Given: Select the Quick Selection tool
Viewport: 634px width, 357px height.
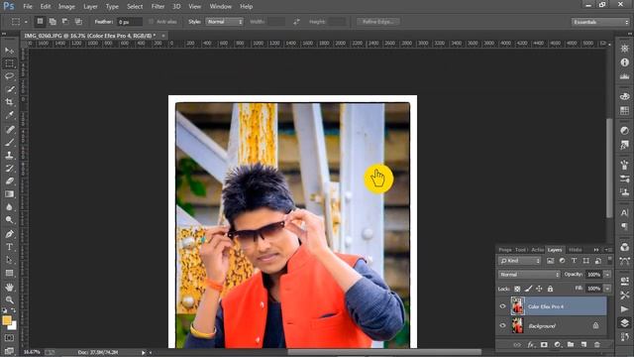Looking at the screenshot, I should 9,89.
